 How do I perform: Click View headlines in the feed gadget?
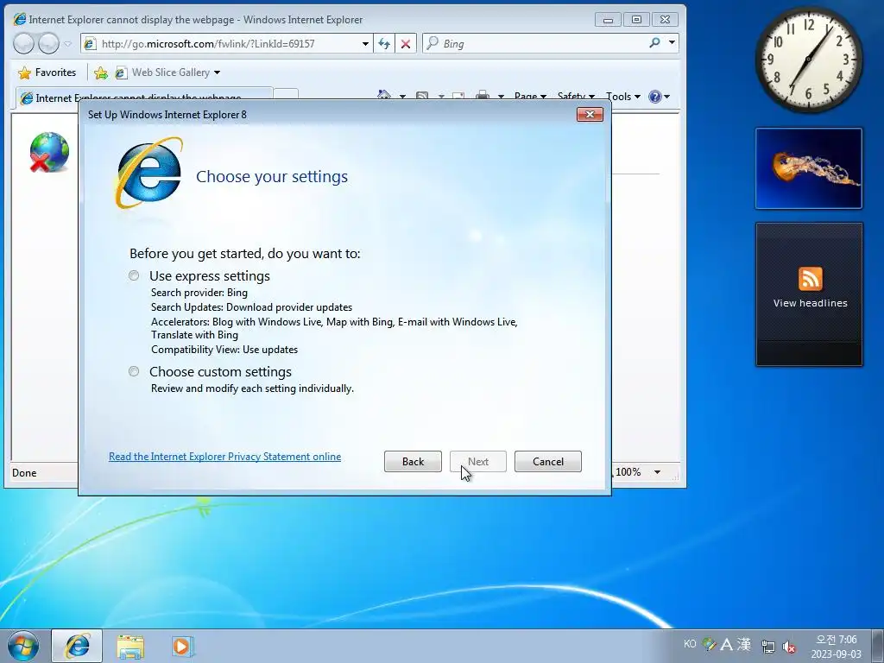pyautogui.click(x=810, y=303)
